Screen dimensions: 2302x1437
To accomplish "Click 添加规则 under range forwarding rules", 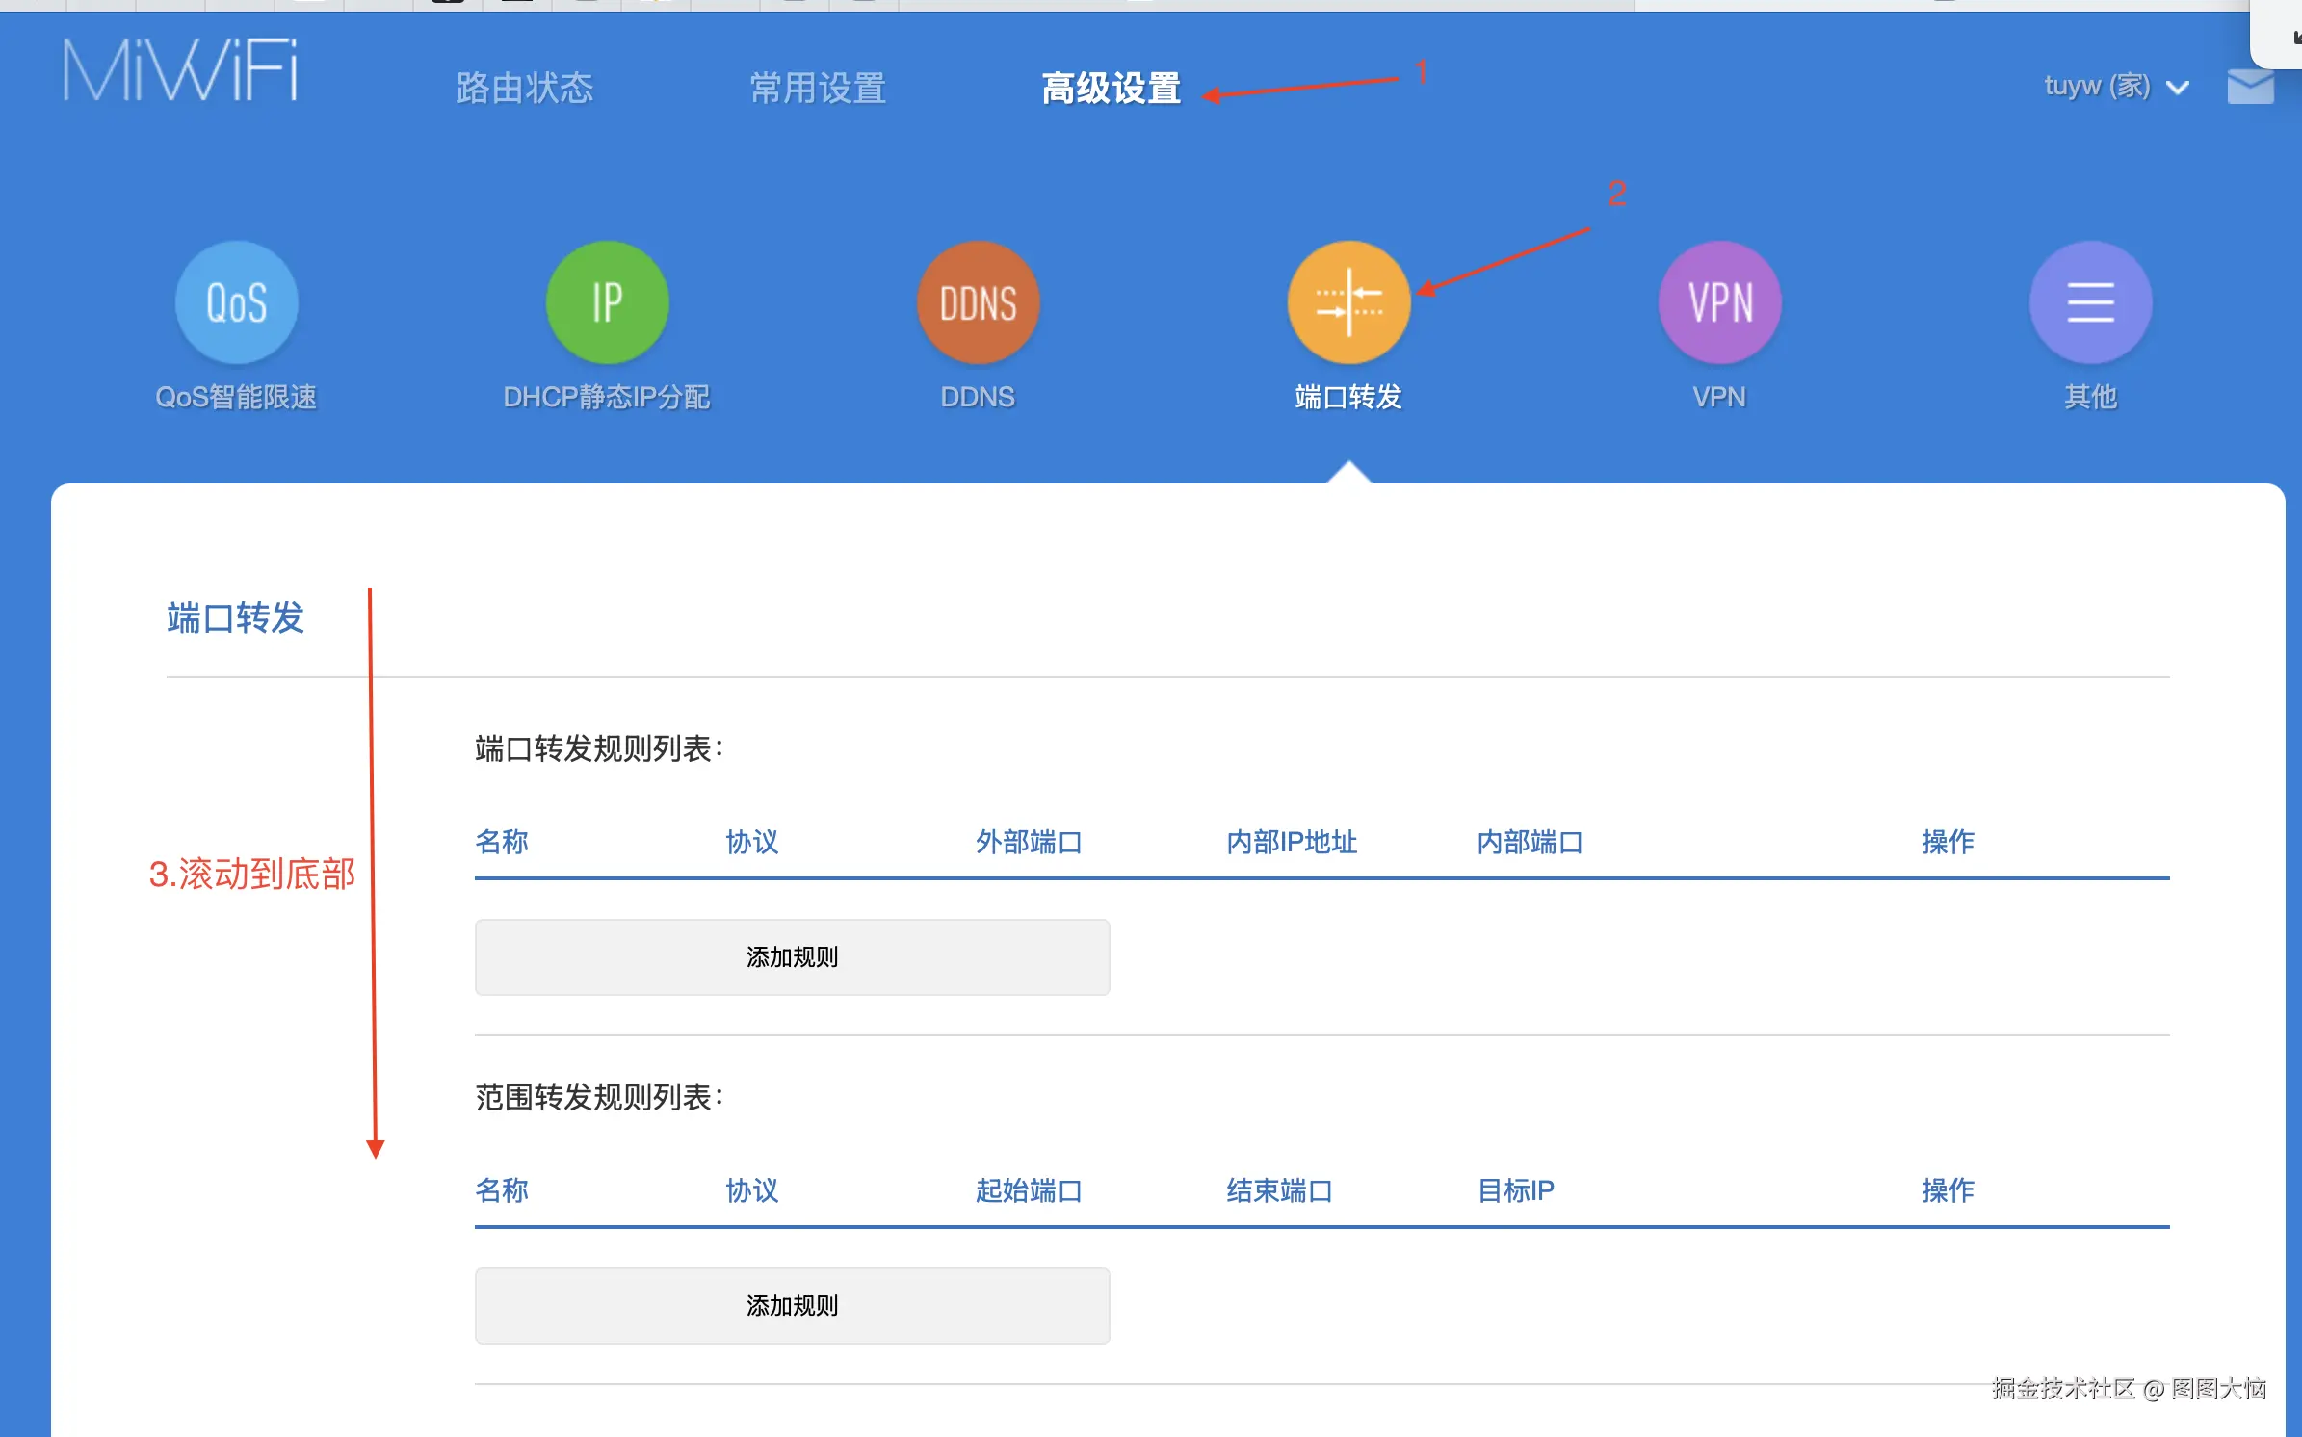I will tap(791, 1305).
